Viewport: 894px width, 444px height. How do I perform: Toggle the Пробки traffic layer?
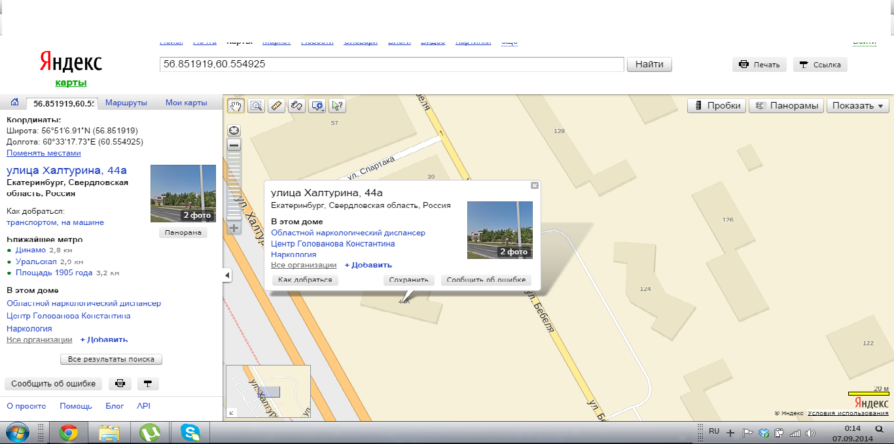coord(717,105)
